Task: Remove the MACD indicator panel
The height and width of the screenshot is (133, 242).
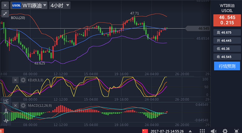Action: click(x=16, y=106)
